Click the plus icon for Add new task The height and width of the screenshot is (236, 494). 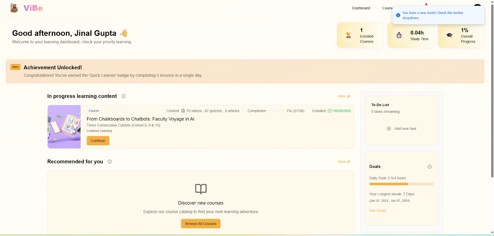pyautogui.click(x=389, y=129)
